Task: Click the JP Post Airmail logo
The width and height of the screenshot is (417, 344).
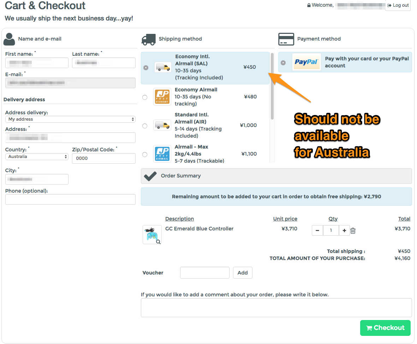Action: 162,154
